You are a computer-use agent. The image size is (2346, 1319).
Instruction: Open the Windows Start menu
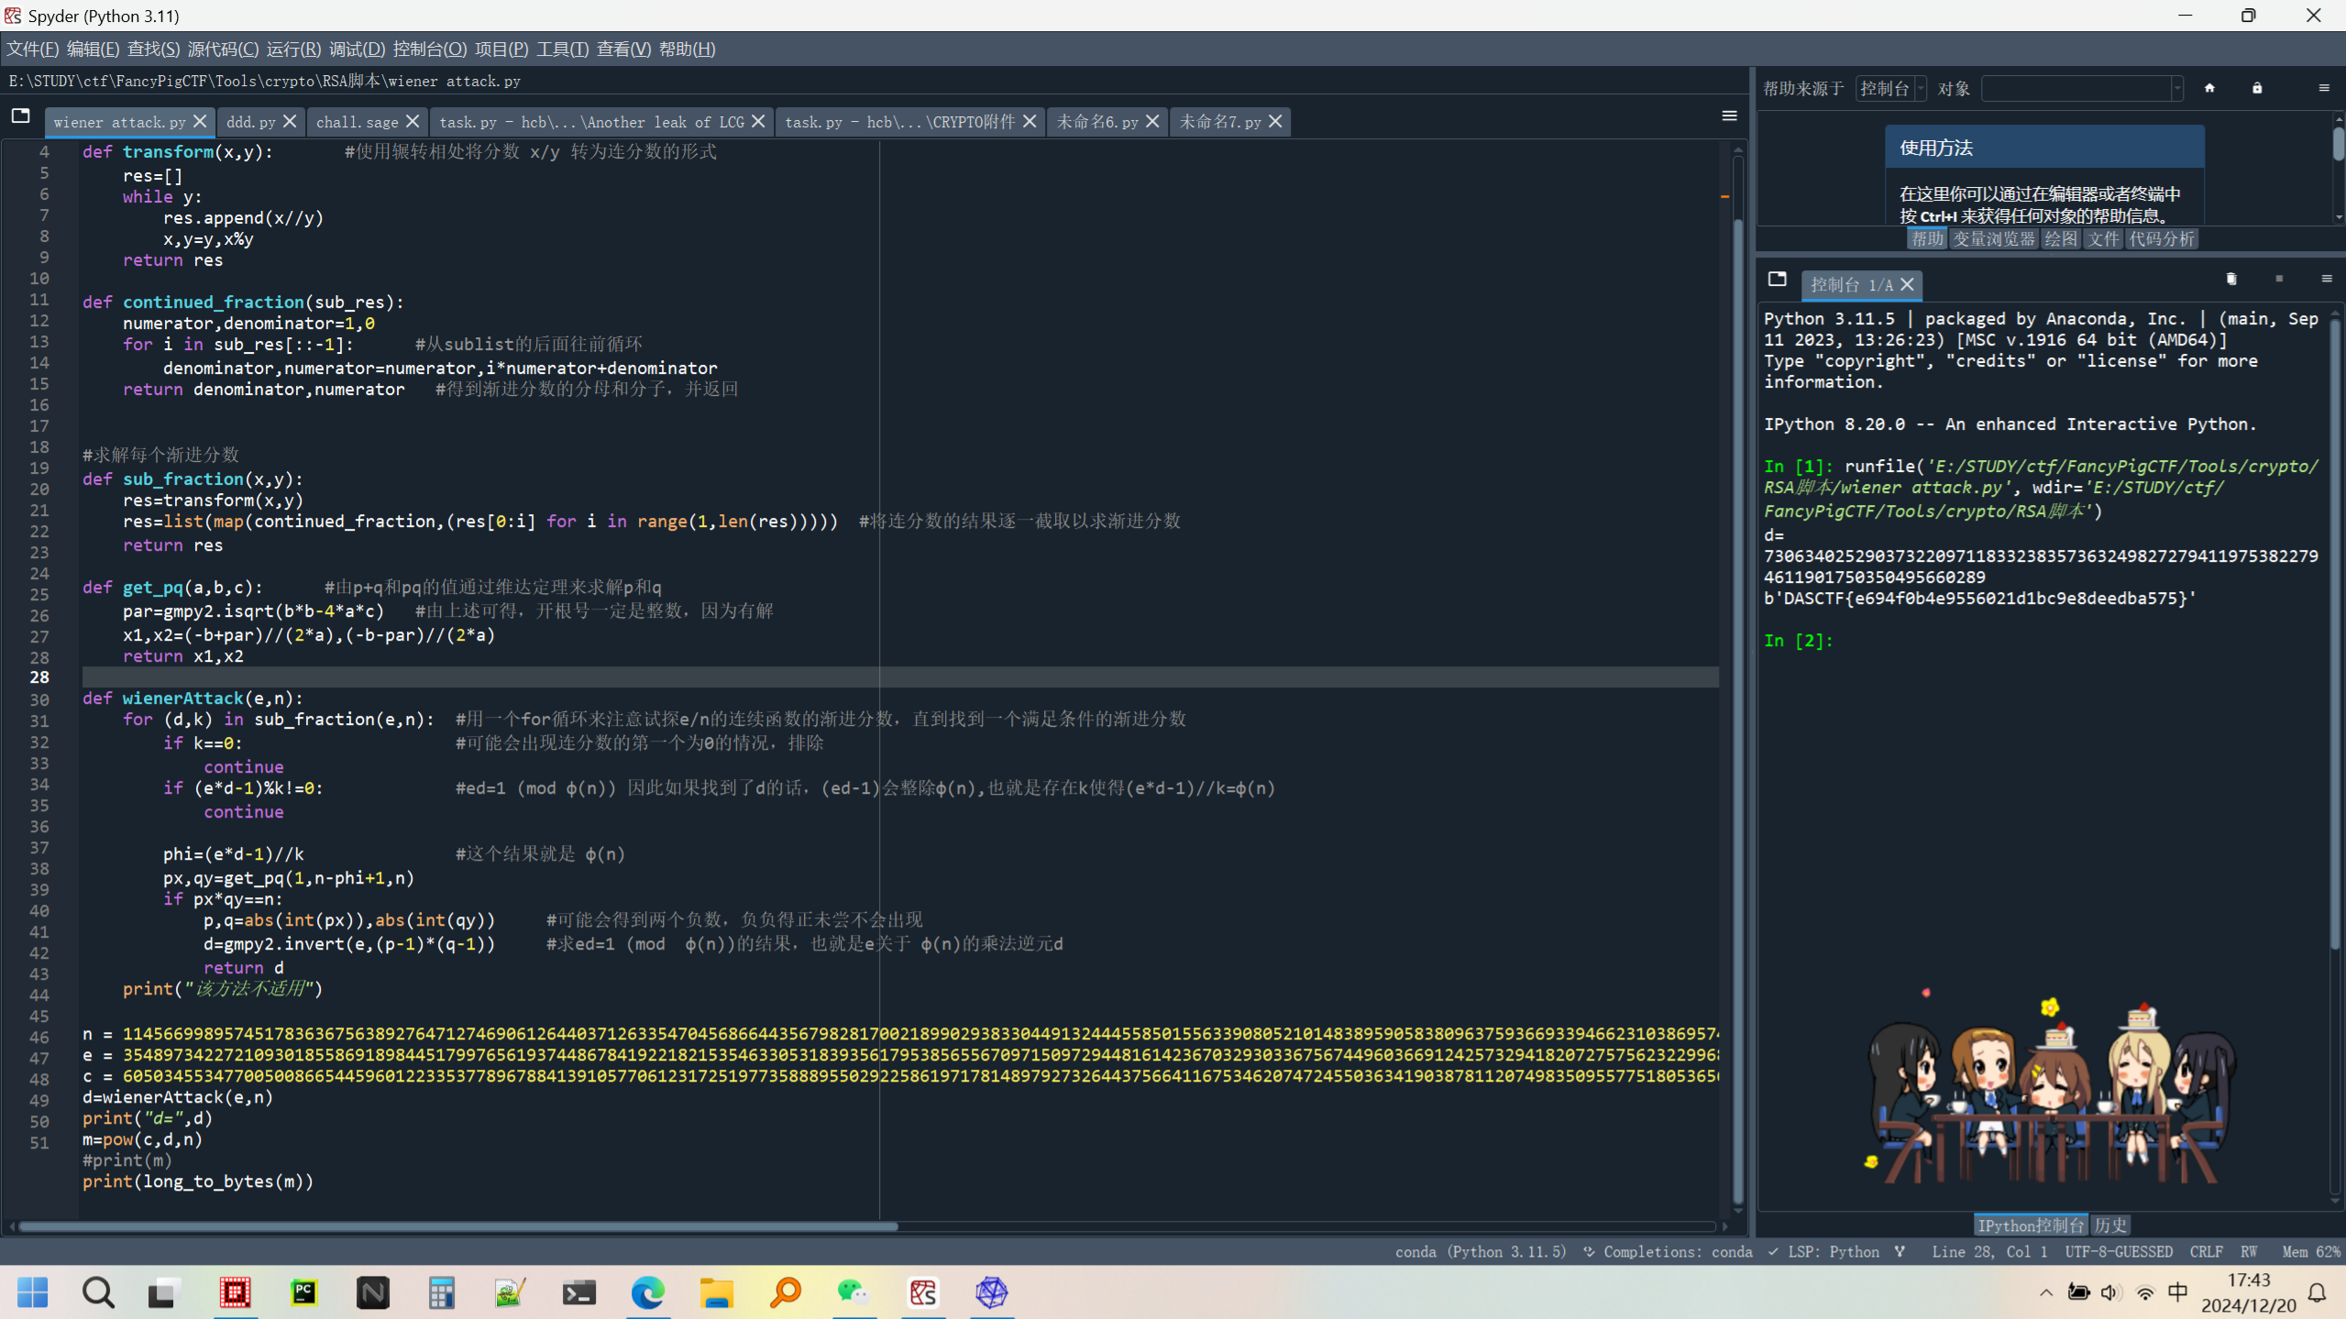pos(33,1292)
